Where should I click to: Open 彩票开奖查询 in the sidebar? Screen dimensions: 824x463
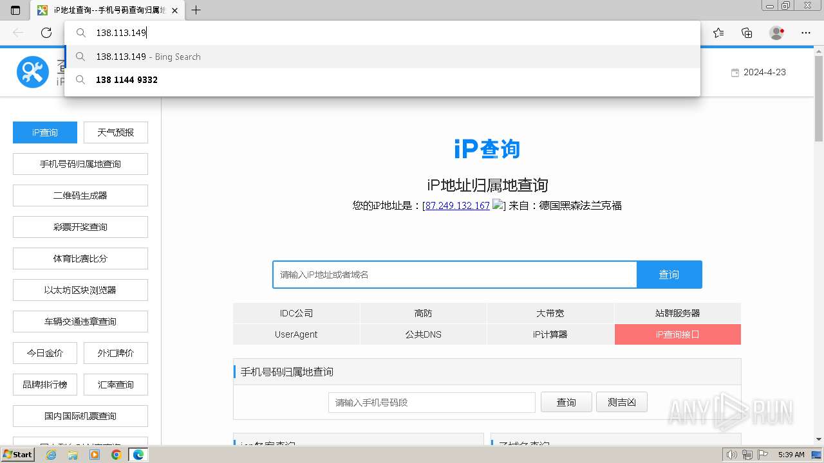[x=80, y=227]
